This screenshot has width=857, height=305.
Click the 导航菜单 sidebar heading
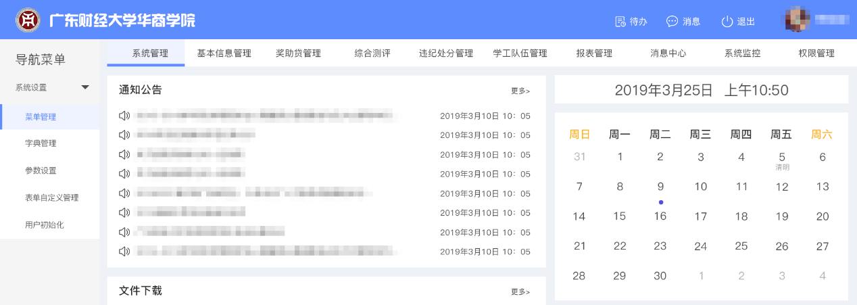(41, 60)
